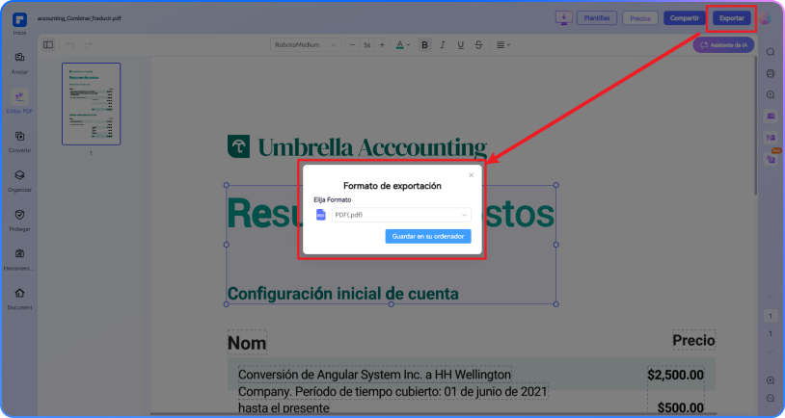
Task: Click the Configuración inicial de cuenta heading
Action: [x=343, y=294]
